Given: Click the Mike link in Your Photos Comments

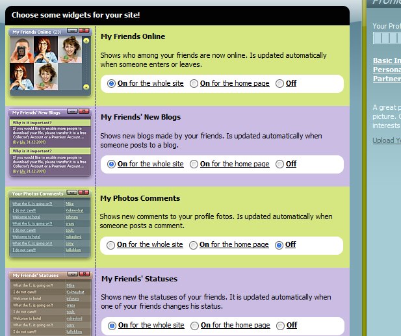Looking at the screenshot, I should 70,203.
